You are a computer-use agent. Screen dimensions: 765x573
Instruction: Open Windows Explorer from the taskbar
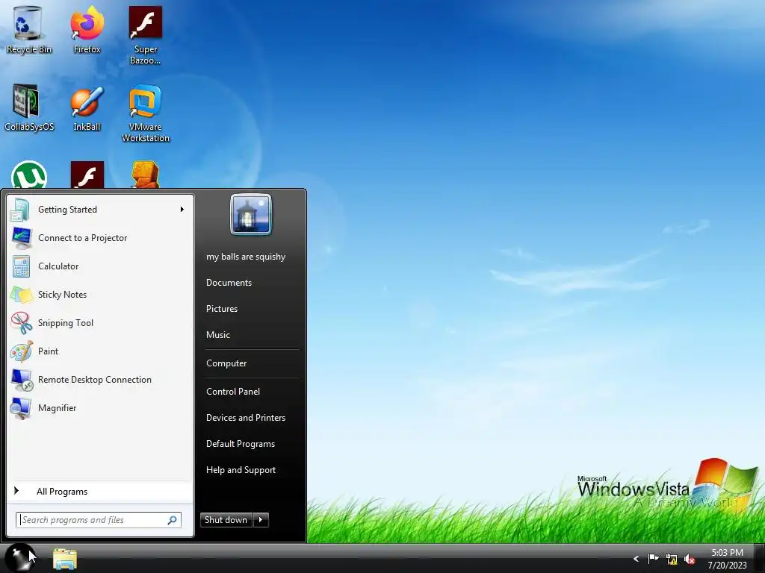tap(65, 559)
